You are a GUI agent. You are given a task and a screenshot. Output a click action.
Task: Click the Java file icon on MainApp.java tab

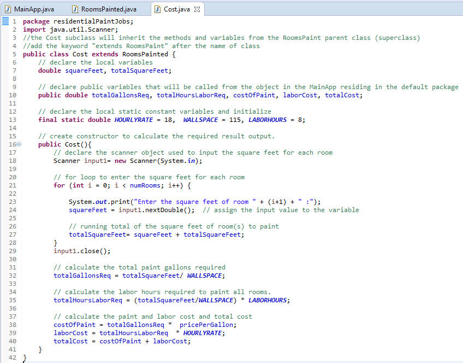tap(8, 9)
